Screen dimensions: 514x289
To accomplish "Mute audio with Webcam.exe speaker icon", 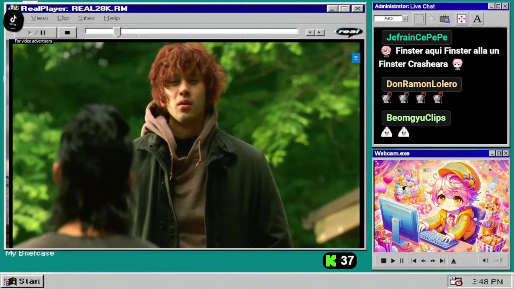I will pos(485,261).
